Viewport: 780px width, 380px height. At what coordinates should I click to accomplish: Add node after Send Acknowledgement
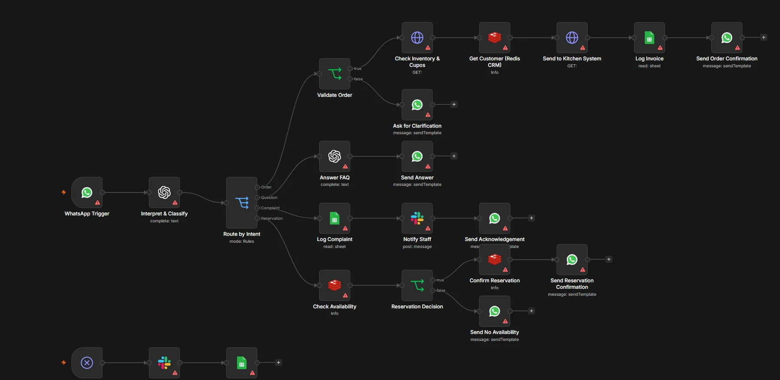(531, 218)
